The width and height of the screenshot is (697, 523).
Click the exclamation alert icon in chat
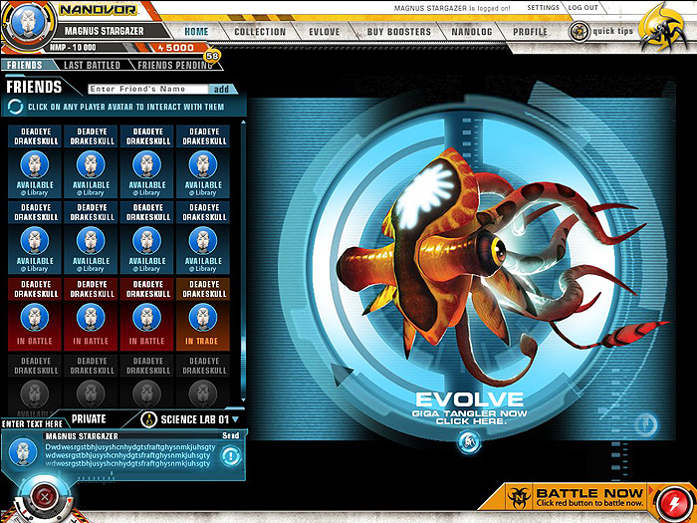click(x=229, y=455)
